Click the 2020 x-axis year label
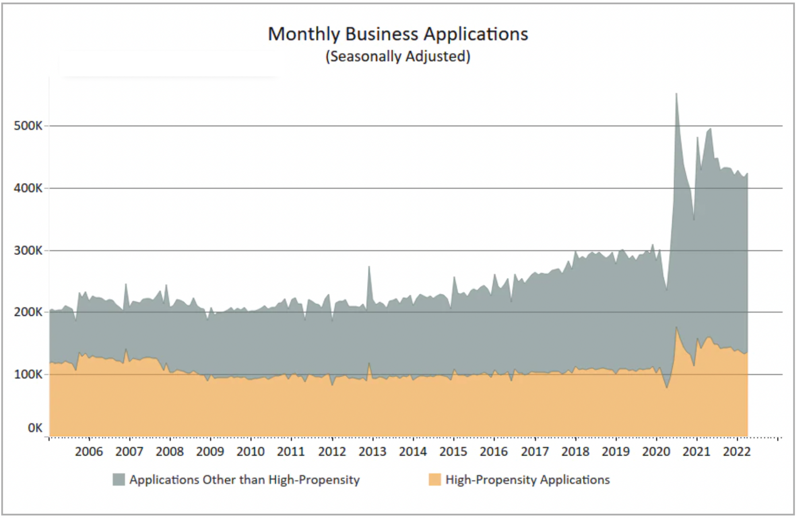Image resolution: width=797 pixels, height=518 pixels. tap(656, 452)
